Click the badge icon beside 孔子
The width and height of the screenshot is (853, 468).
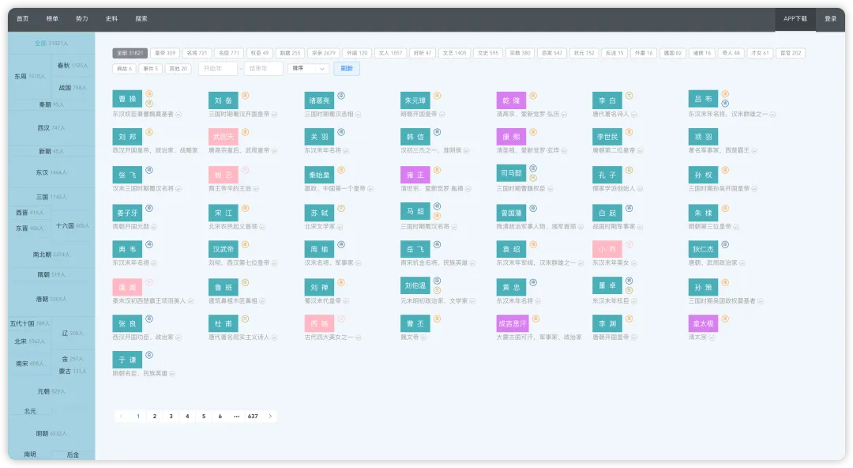click(x=629, y=170)
